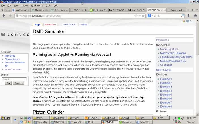The height and width of the screenshot is (124, 199).
Task: Open the WorkBook folder taskbar button
Action: [58, 118]
